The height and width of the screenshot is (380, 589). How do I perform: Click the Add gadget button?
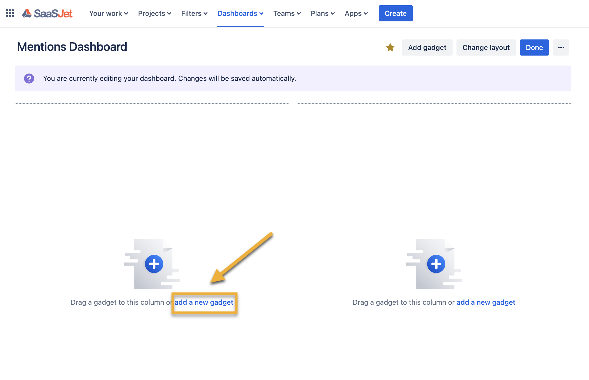pos(427,47)
